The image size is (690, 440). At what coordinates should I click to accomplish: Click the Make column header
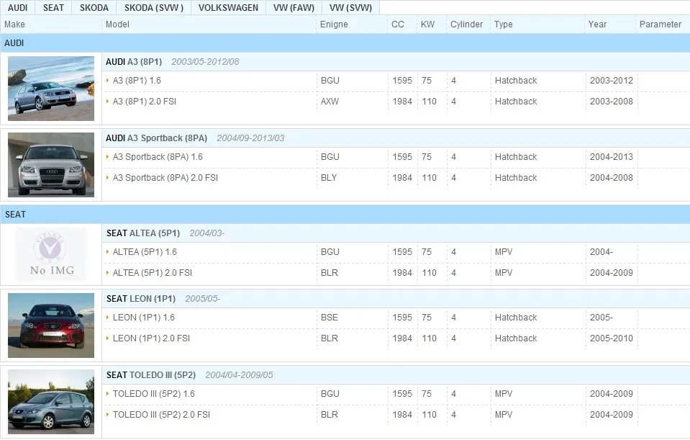(x=14, y=24)
